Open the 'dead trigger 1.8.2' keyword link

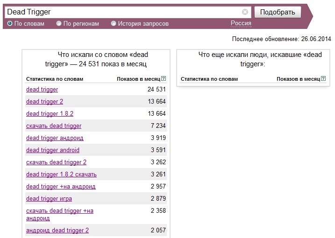[50, 113]
